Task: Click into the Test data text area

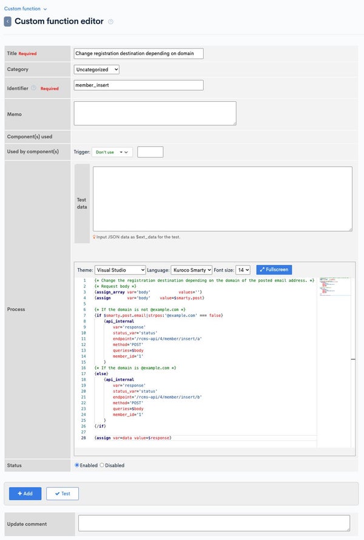Action: 223,199
